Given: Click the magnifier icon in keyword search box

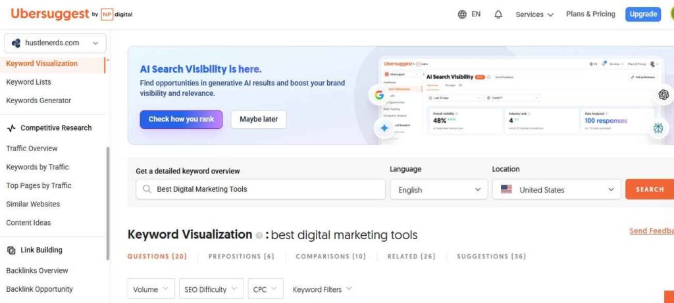Looking at the screenshot, I should tap(147, 189).
